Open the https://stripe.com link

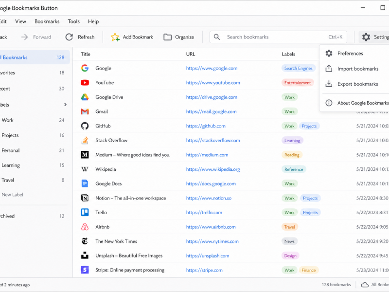[x=204, y=270]
